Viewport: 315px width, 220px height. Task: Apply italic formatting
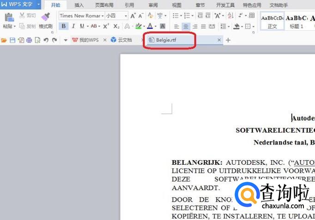(x=73, y=26)
